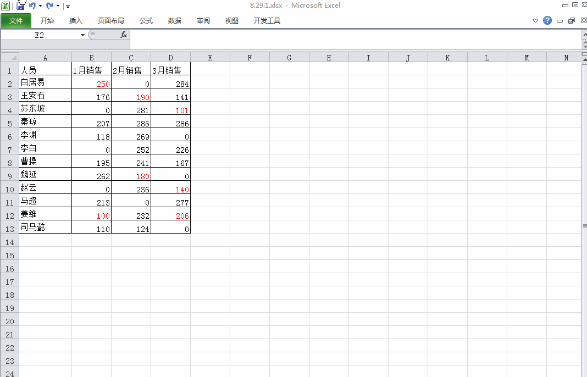The width and height of the screenshot is (587, 377).
Task: Select the cell with name 李白
Action: click(x=45, y=148)
